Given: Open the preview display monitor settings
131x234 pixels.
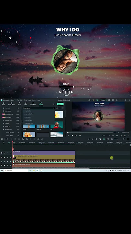Looking at the screenshot, I should (x=113, y=136).
